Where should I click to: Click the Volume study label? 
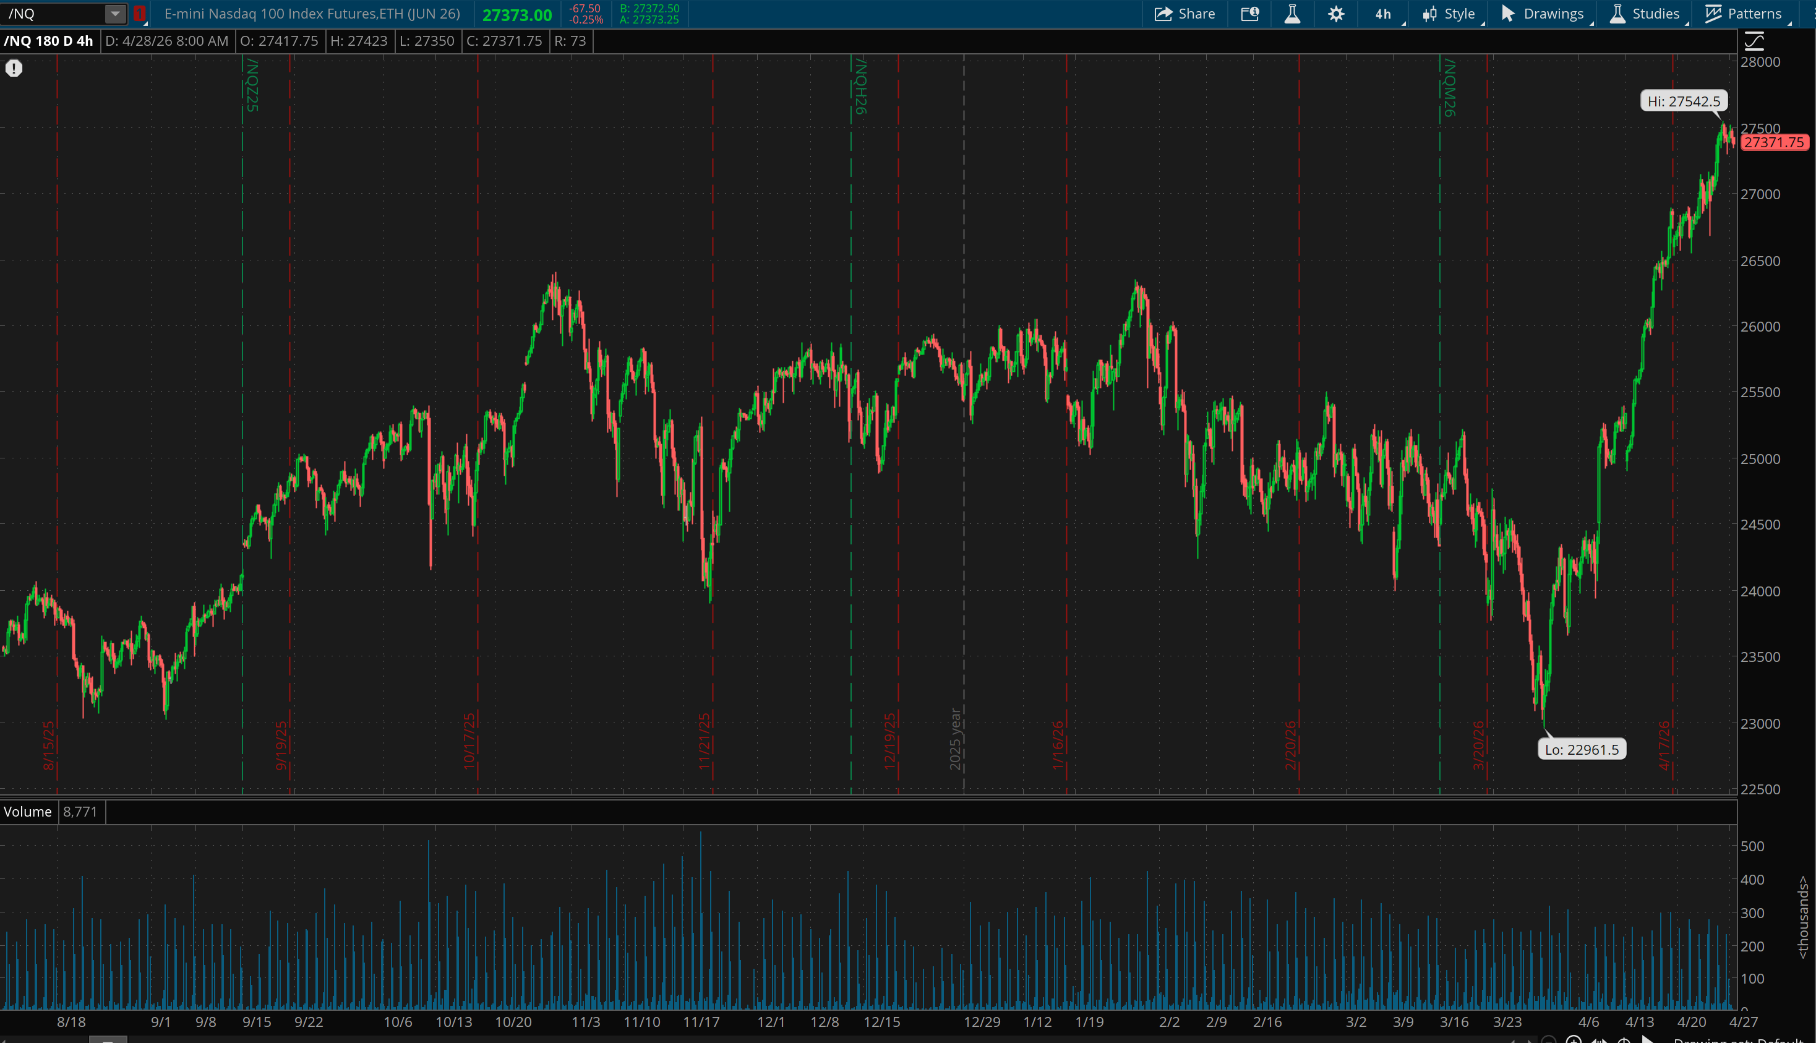coord(28,812)
